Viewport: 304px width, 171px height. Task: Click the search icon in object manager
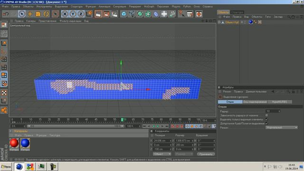pos(289,17)
